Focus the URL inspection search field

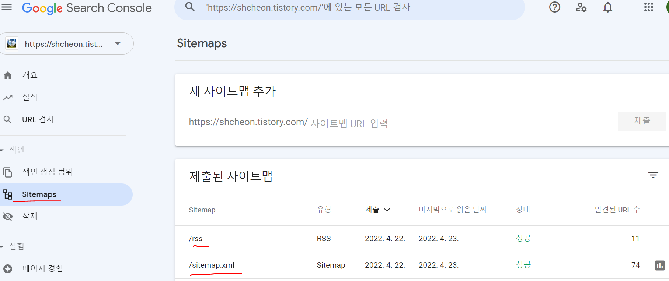[349, 8]
